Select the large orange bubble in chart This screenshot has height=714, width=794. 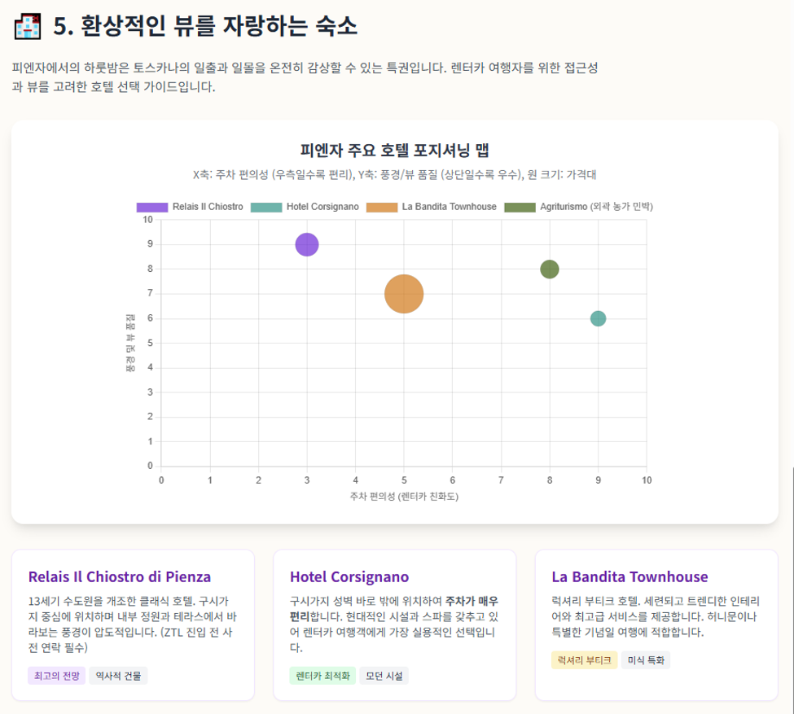(404, 294)
